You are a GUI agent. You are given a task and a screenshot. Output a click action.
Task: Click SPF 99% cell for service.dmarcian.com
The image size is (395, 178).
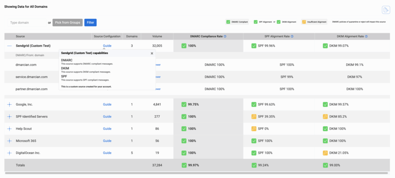(x=287, y=77)
